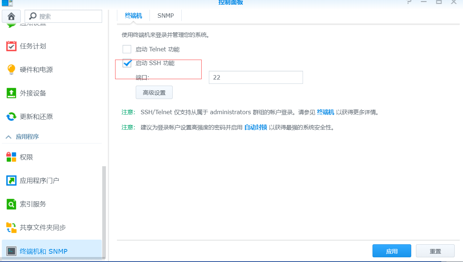Click the sidebar search field (搜索)
The width and height of the screenshot is (463, 262).
pos(63,16)
